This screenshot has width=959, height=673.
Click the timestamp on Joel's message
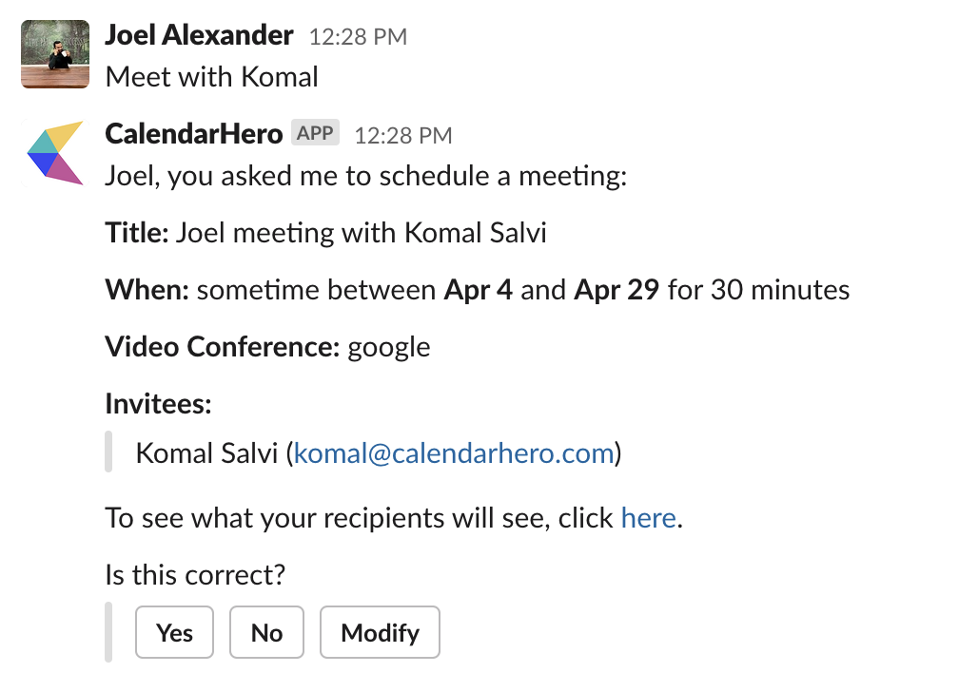point(358,38)
